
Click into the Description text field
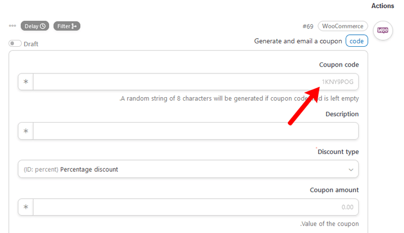point(196,131)
